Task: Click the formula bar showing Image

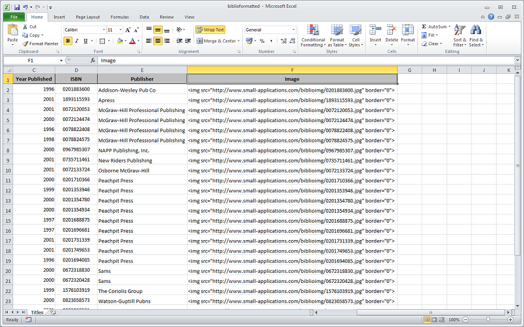Action: 307,61
